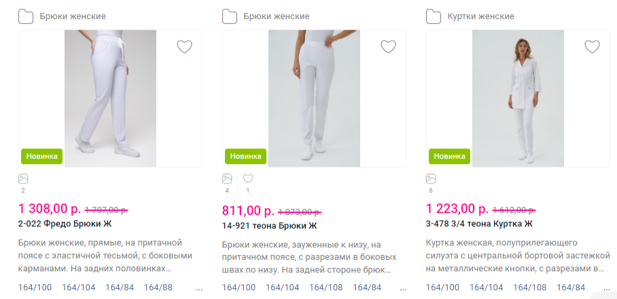Open the 14-921 теона Брюки Ж title
Screen dimensions: 617x299
tap(270, 225)
